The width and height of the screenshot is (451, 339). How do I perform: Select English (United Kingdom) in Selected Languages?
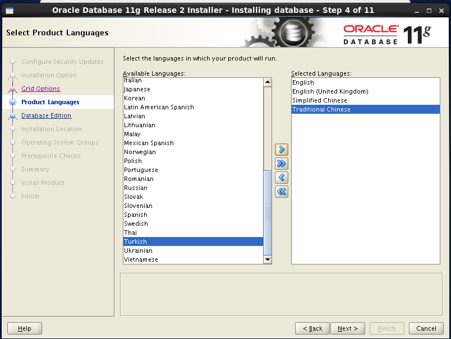point(330,91)
